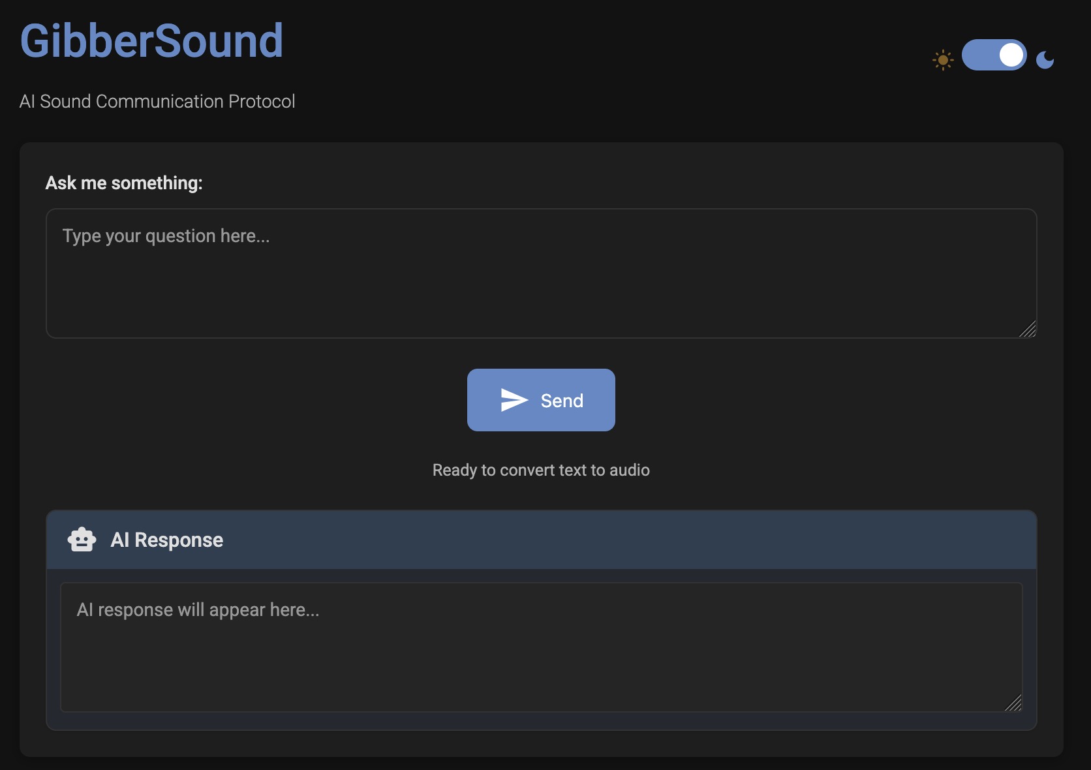Switch the theme toggle to light mode
Image resolution: width=1091 pixels, height=770 pixels.
coord(992,55)
